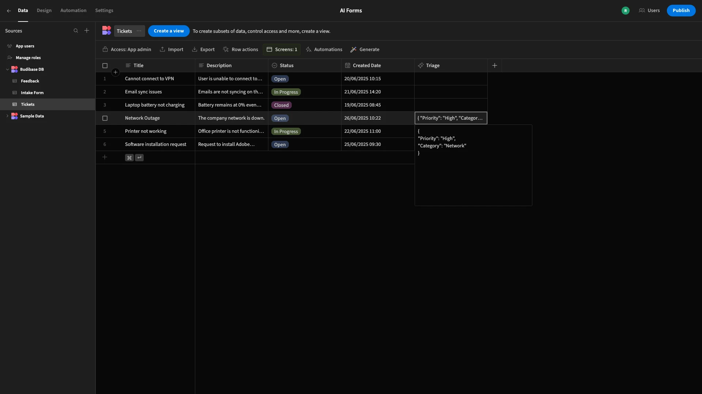This screenshot has height=394, width=702.
Task: Click the back arrow icon
Action: pos(9,11)
